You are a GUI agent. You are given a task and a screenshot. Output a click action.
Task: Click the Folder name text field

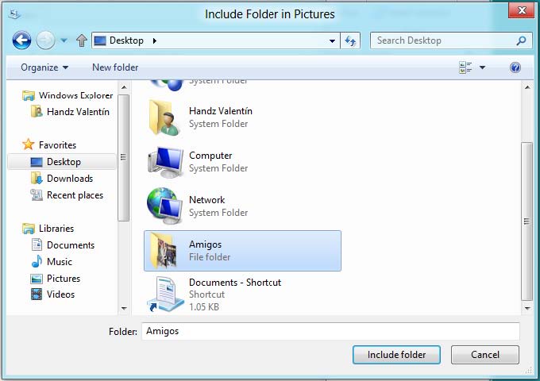point(330,331)
